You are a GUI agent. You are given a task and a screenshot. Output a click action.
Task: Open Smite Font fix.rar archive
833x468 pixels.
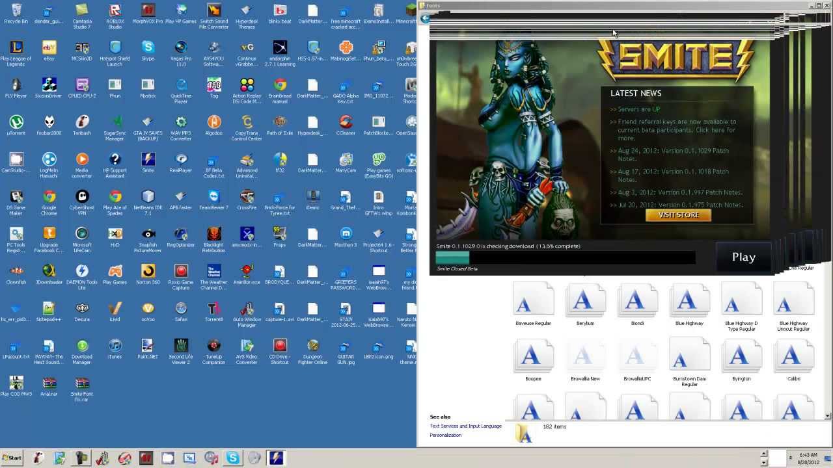tap(82, 389)
